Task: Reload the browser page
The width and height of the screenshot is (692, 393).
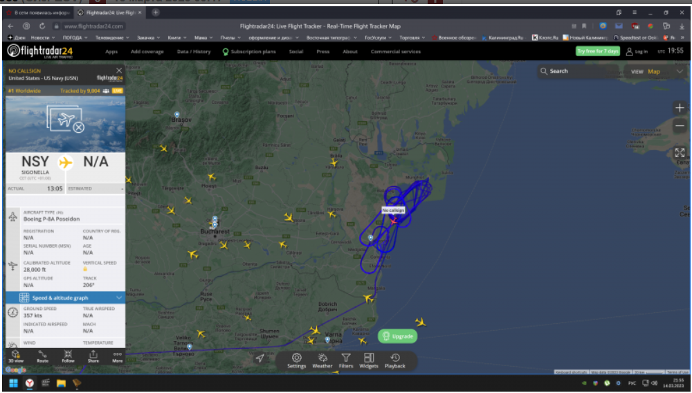Action: pos(42,26)
